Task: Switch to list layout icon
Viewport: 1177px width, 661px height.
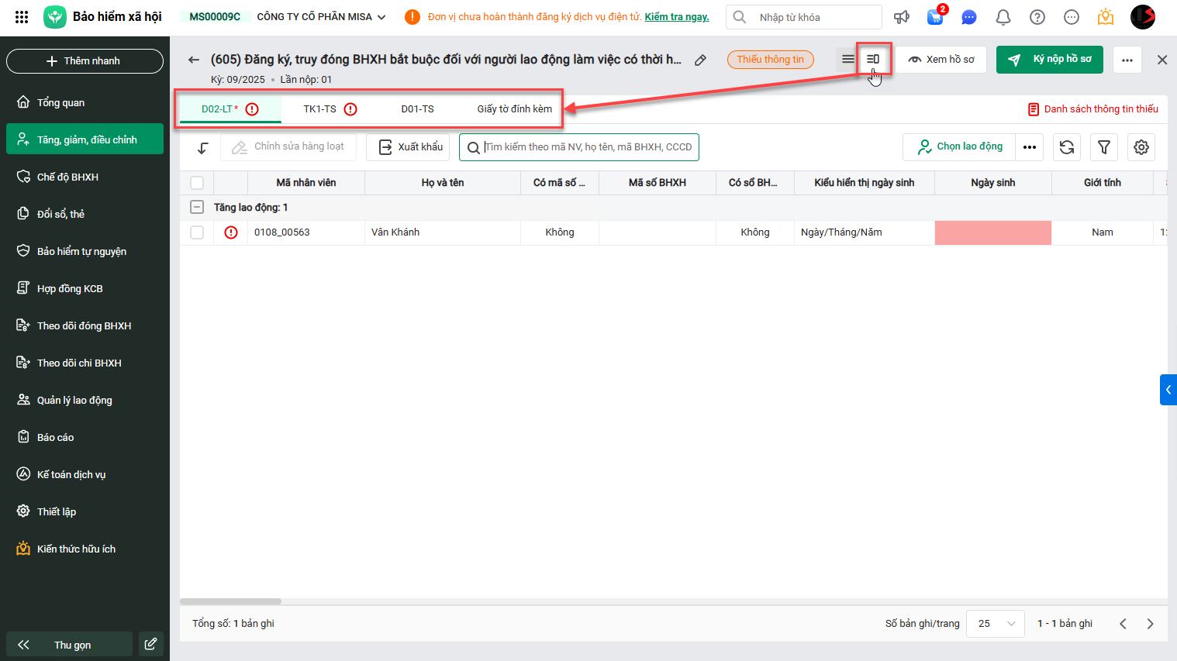Action: click(x=848, y=59)
